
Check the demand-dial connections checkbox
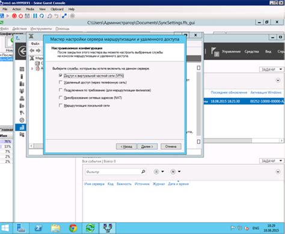[61, 90]
